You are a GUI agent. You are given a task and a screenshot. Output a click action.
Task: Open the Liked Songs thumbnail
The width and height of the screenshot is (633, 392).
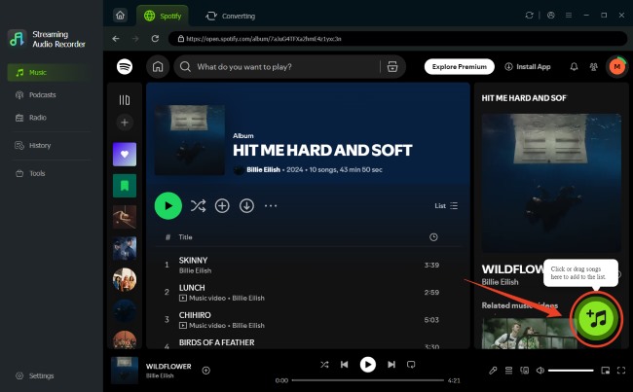coord(125,154)
